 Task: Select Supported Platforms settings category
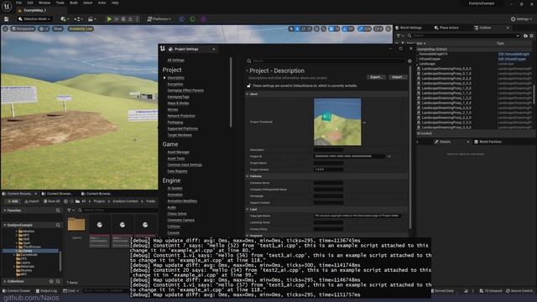click(183, 128)
